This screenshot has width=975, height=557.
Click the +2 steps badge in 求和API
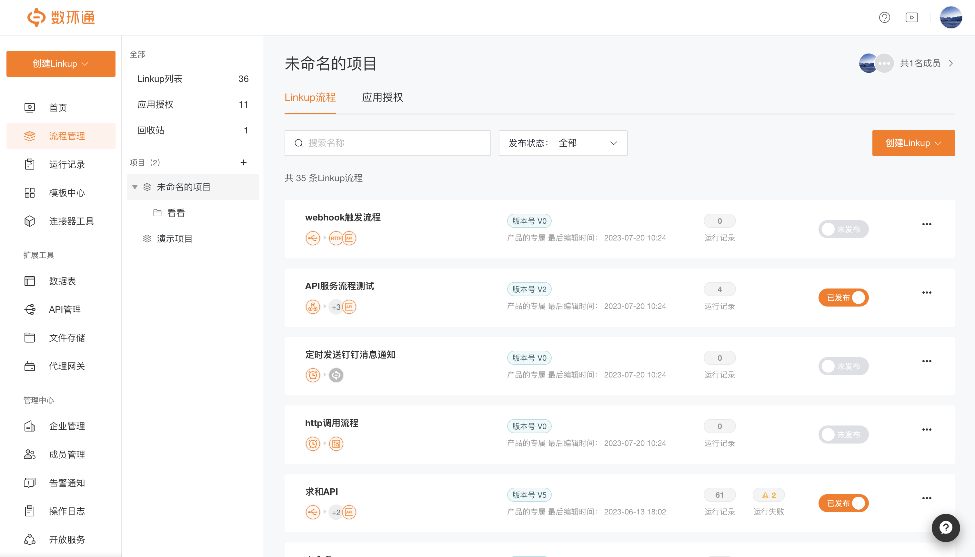pos(336,512)
